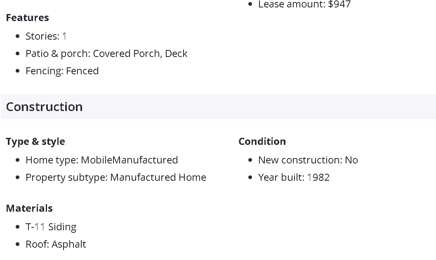Select the Patio & porch label
The width and height of the screenshot is (436, 260).
(57, 54)
